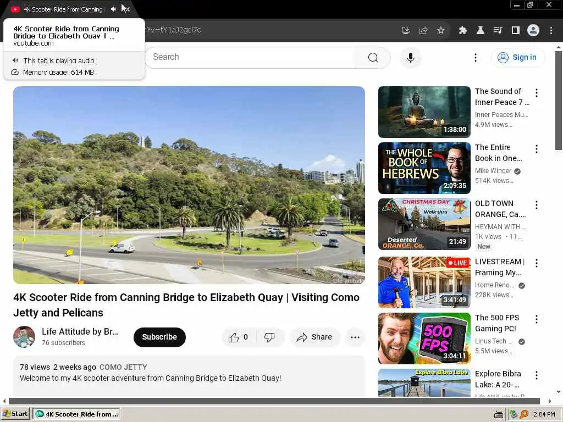Viewport: 563px width, 422px height.
Task: Click the 2:04 PM system clock
Action: click(544, 414)
